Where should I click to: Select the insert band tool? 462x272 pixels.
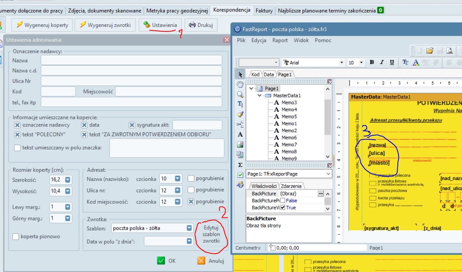(241, 124)
